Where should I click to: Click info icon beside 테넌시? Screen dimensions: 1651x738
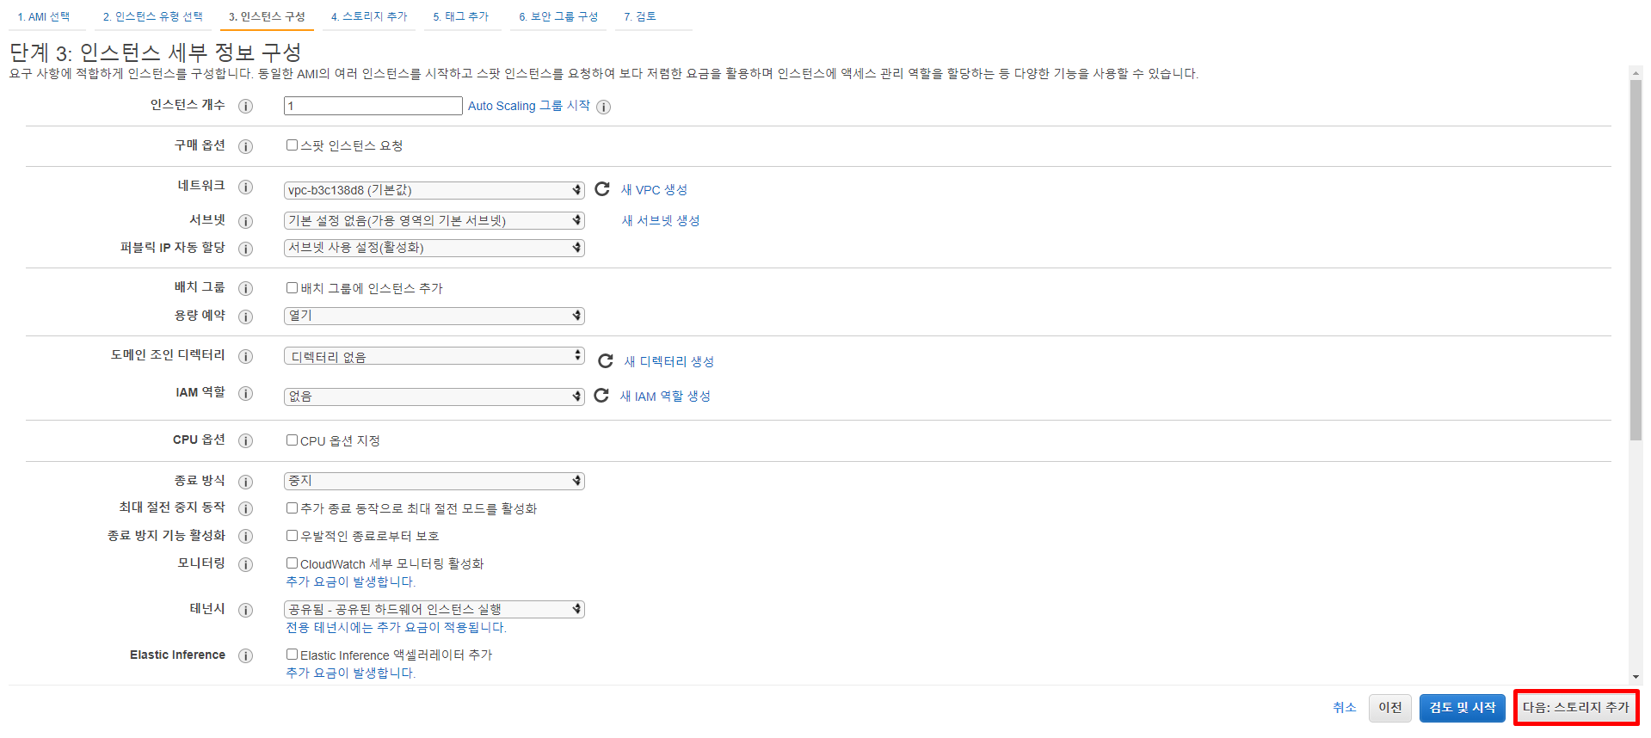pos(246,611)
